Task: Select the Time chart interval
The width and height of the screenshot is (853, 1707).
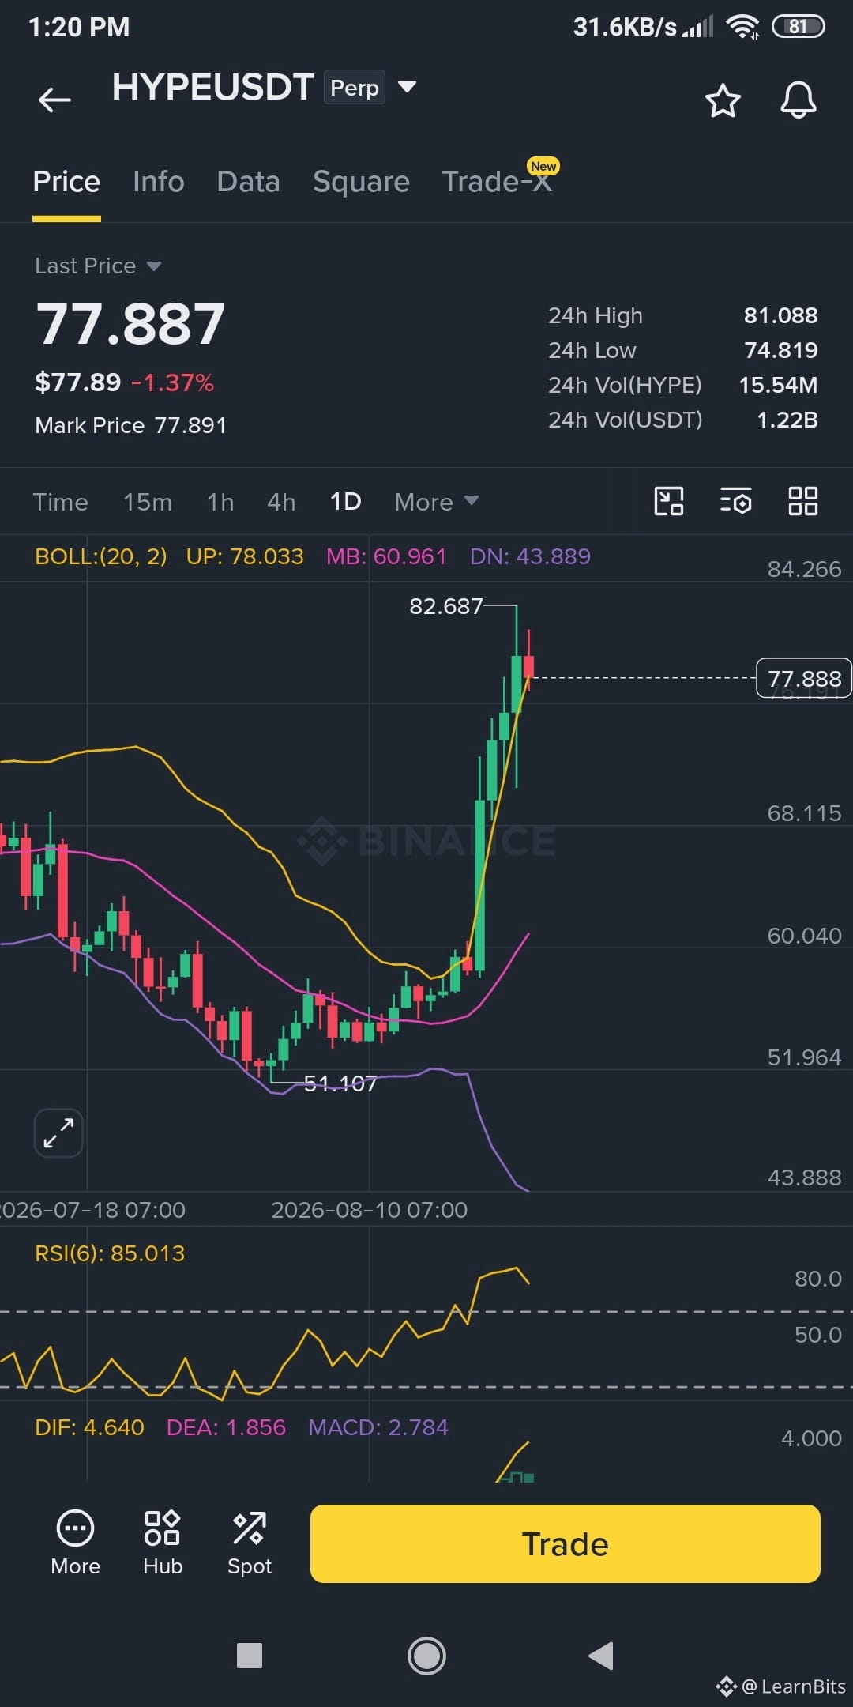Action: [x=61, y=502]
